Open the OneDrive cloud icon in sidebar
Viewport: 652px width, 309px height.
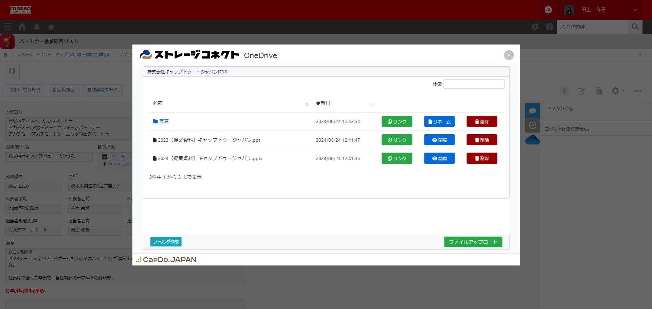click(x=532, y=140)
